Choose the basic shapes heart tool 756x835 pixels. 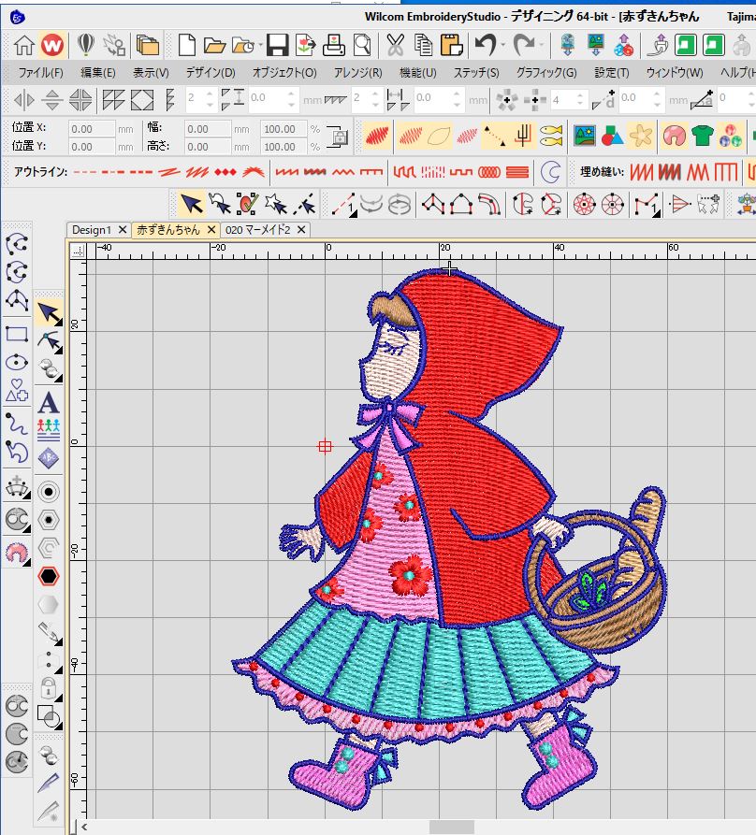coord(17,391)
